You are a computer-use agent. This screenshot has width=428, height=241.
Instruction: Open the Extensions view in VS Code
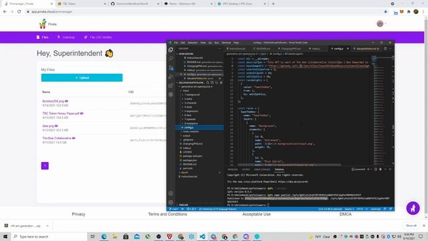pos(171,86)
